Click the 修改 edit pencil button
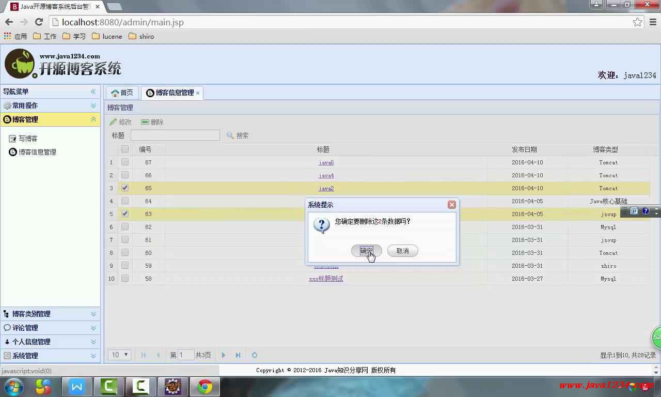Screen dimensions: 661x397 pos(121,122)
